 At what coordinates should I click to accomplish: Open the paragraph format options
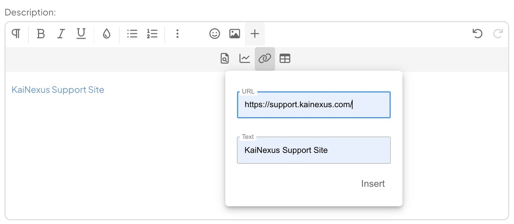(x=16, y=34)
